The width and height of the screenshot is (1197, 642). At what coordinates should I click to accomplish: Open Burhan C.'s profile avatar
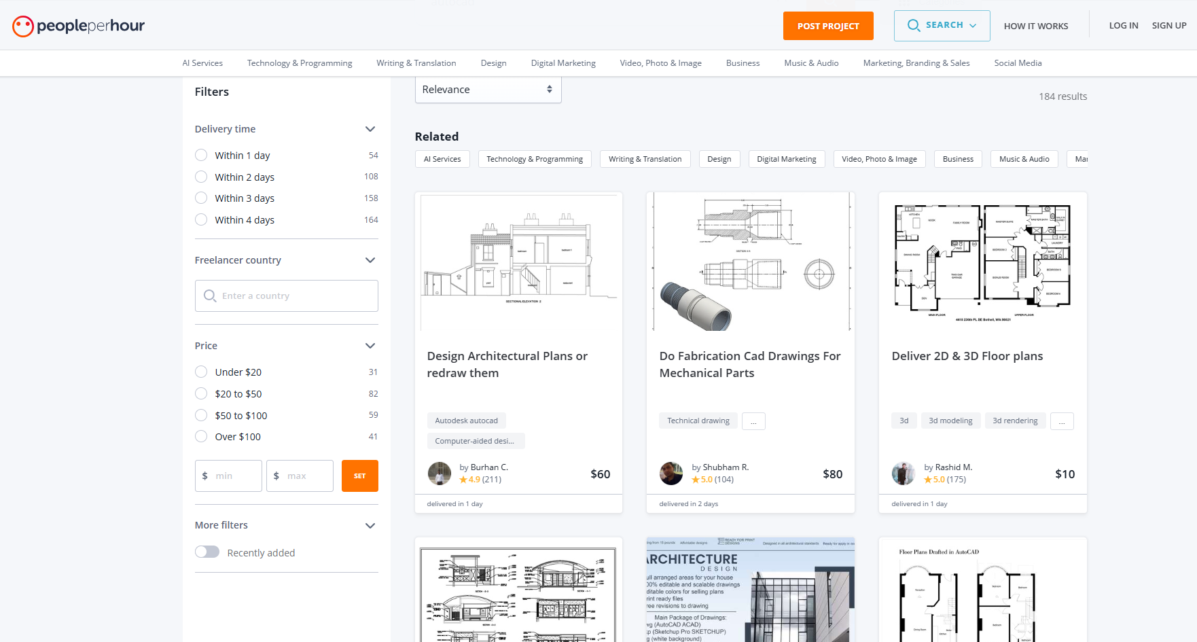click(x=440, y=474)
